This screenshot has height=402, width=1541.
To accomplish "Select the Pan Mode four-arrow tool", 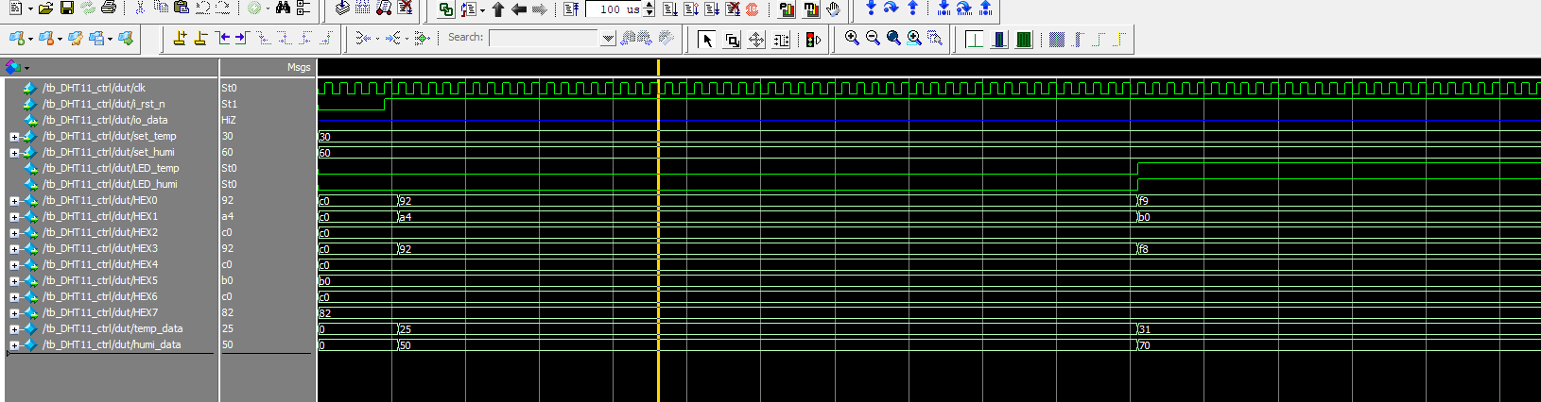I will coord(756,40).
